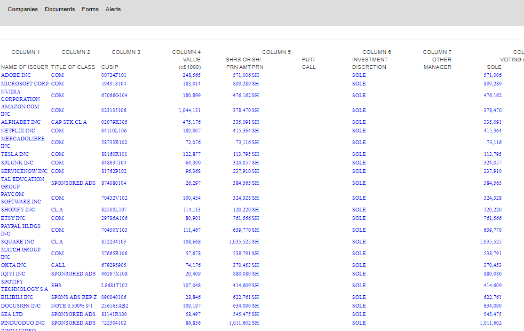
Task: Open the Companies menu item
Action: (23, 9)
